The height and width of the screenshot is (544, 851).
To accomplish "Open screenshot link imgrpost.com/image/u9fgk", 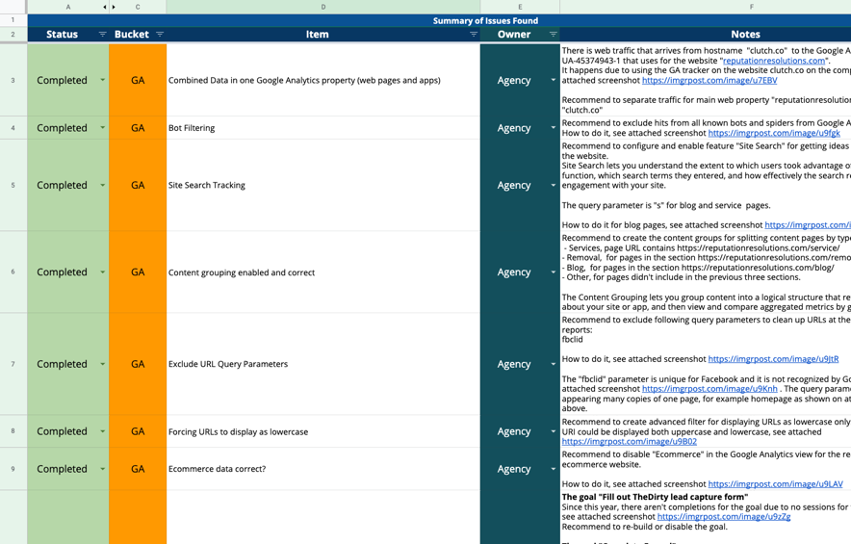I will click(774, 133).
